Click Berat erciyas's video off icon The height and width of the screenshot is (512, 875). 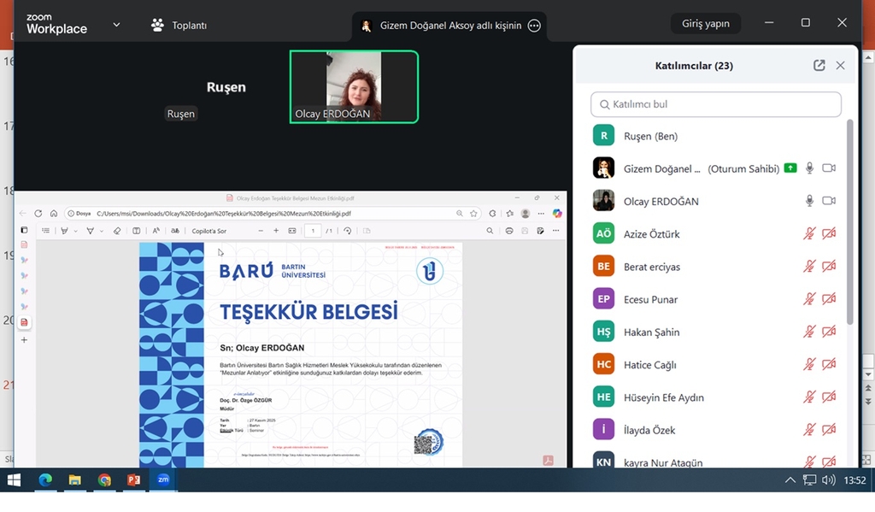coord(828,267)
